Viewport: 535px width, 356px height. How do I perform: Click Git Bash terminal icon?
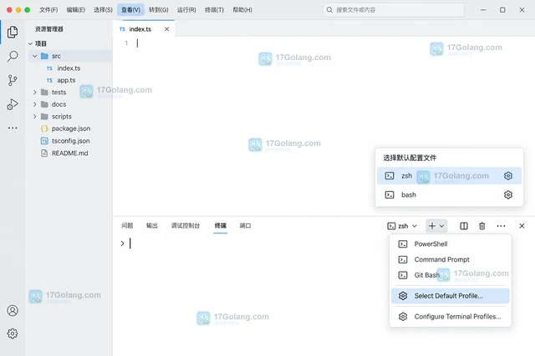pos(403,275)
